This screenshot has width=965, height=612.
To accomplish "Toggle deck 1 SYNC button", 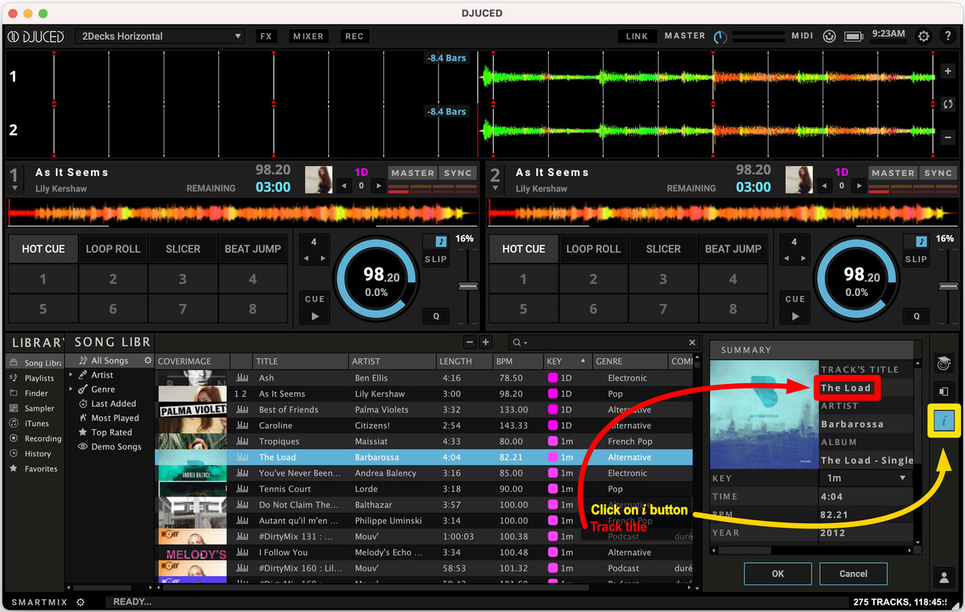I will point(458,173).
